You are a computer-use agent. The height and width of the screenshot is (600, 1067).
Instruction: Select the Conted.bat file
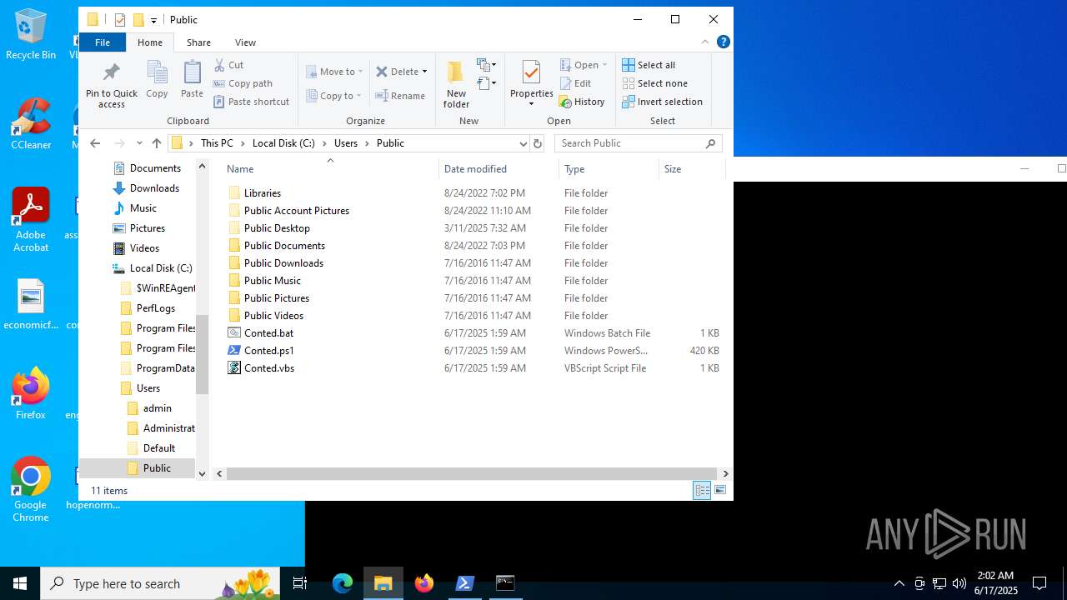point(268,333)
